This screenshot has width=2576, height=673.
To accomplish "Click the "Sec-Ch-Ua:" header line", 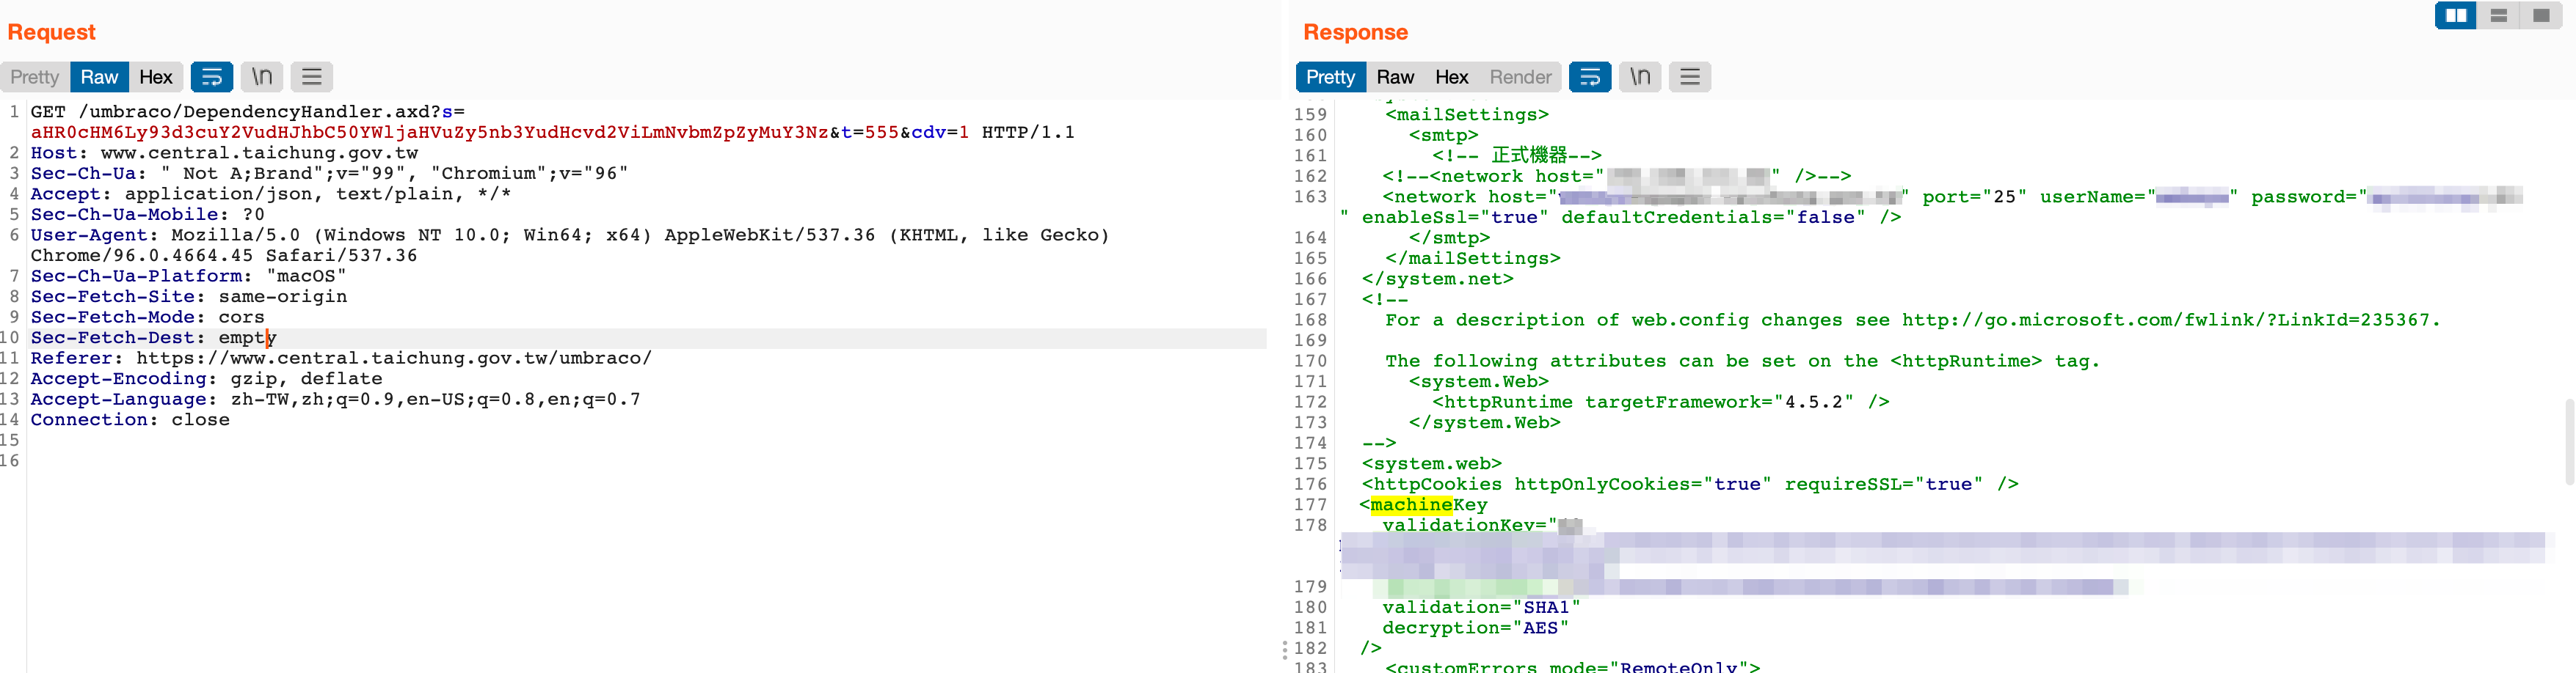I will 329,173.
